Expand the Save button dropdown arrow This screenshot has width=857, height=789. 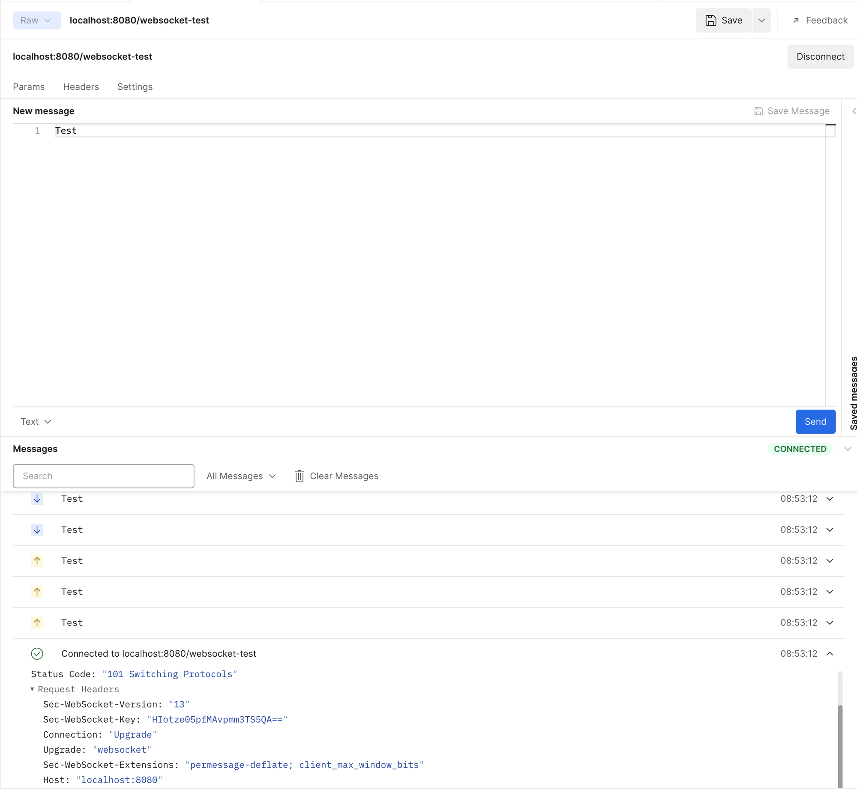click(x=762, y=20)
